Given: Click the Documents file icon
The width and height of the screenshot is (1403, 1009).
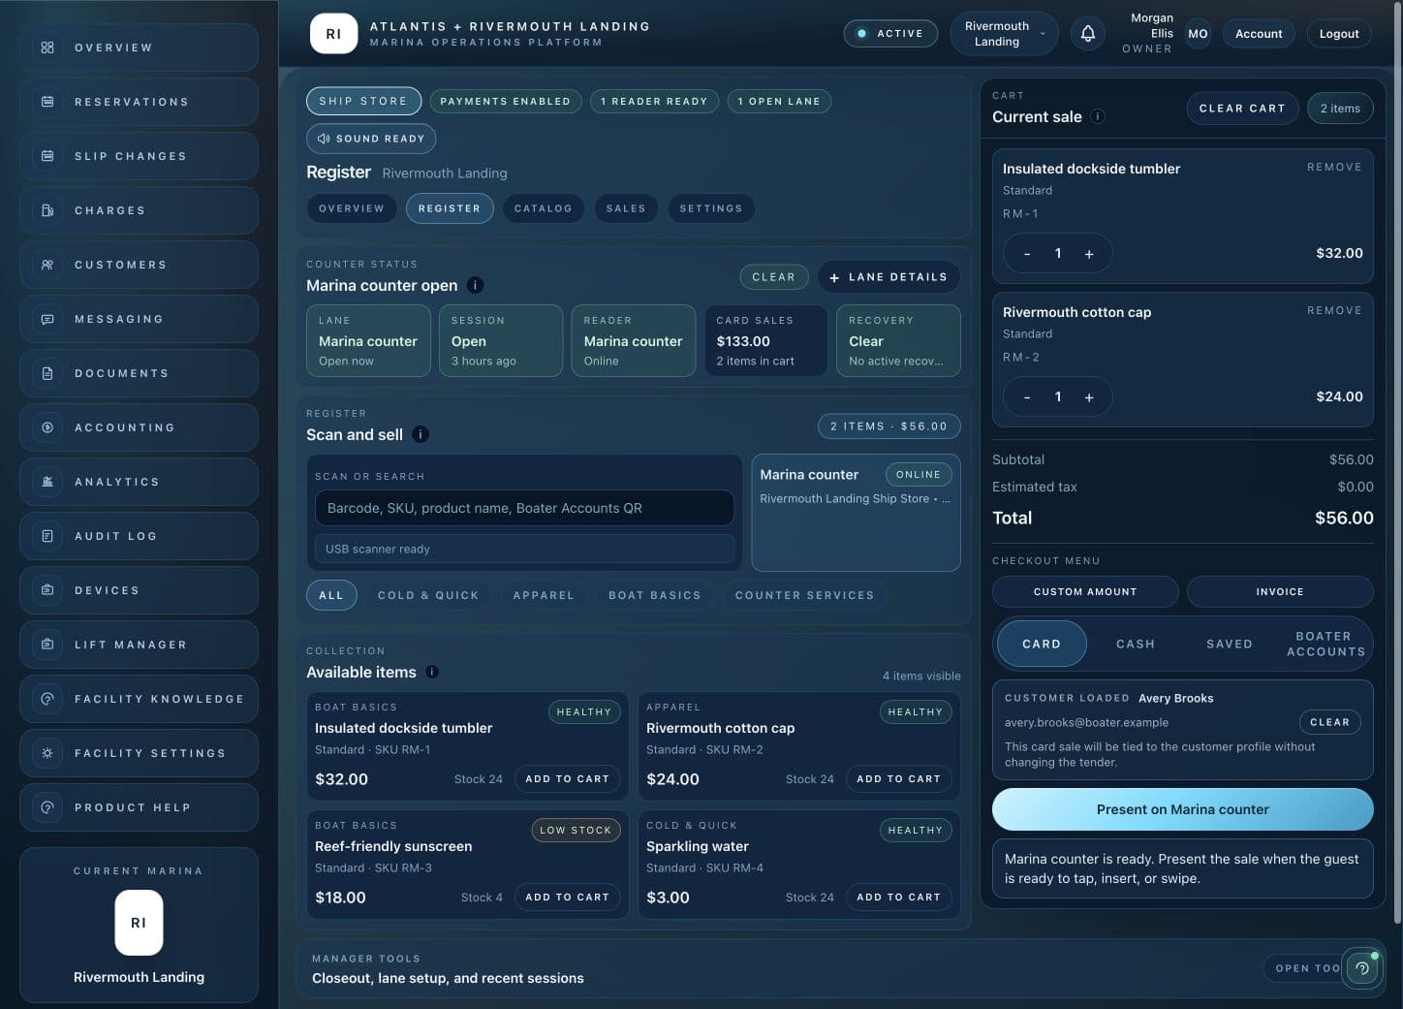Looking at the screenshot, I should (47, 373).
